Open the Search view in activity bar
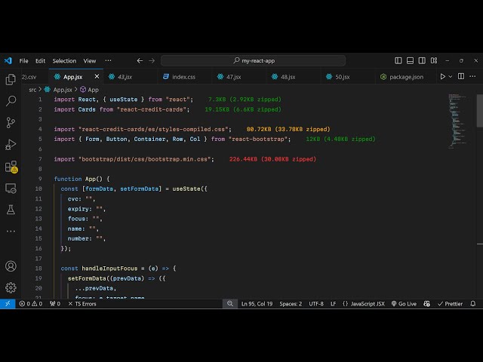 (11, 100)
